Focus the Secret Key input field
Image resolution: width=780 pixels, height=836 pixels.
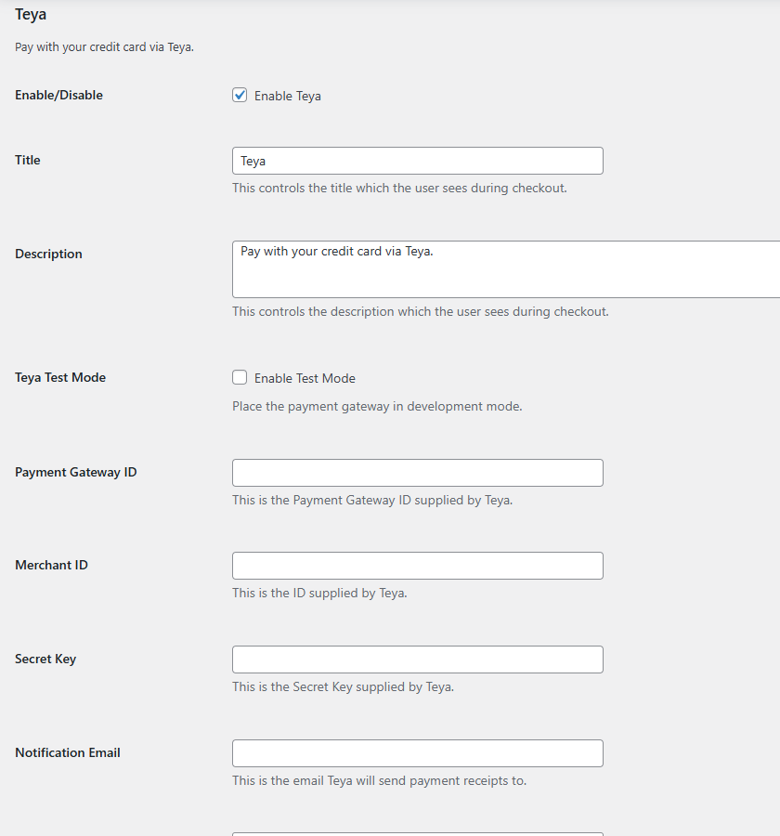pyautogui.click(x=418, y=659)
